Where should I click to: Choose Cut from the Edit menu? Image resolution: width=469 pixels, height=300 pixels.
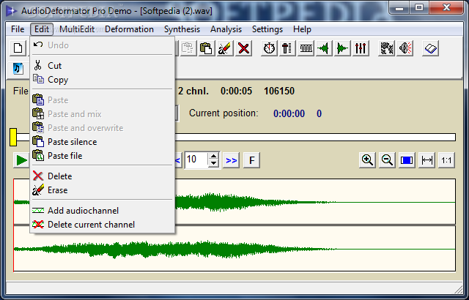click(x=103, y=66)
